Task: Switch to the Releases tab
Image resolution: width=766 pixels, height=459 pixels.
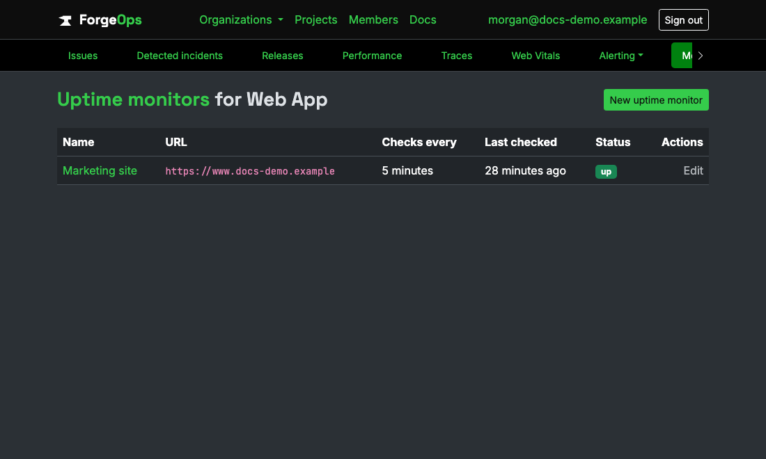Action: pyautogui.click(x=282, y=56)
